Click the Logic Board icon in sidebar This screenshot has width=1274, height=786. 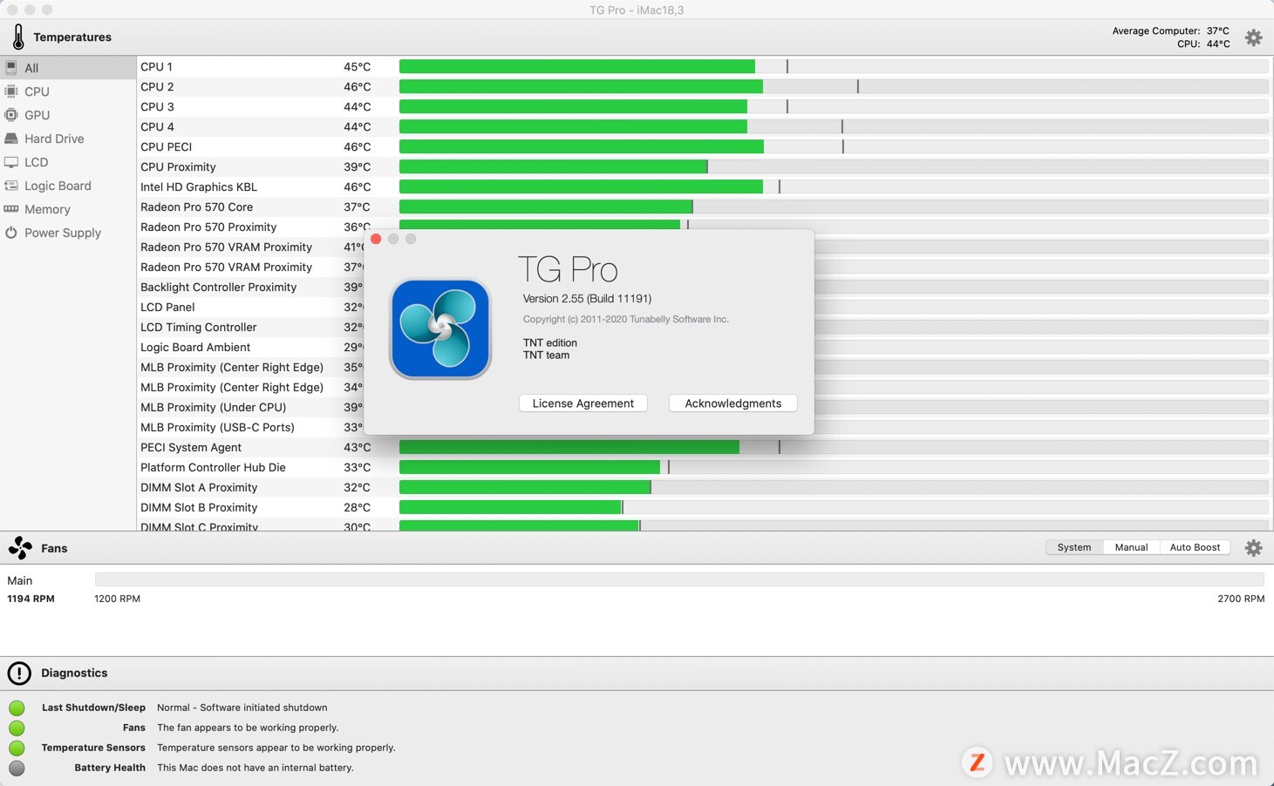point(11,186)
